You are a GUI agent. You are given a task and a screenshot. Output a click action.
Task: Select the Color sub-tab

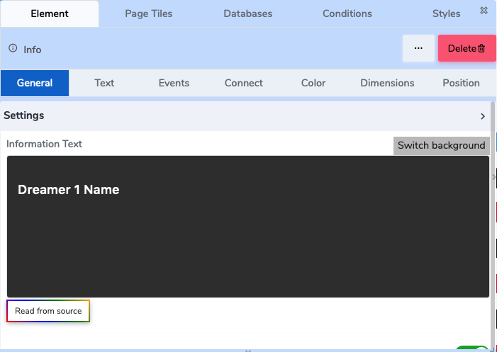[313, 83]
